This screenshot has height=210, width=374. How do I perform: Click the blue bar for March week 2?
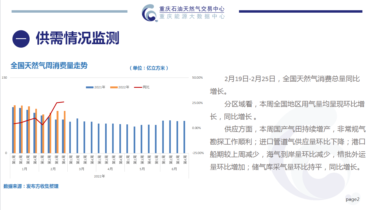pos(77,136)
